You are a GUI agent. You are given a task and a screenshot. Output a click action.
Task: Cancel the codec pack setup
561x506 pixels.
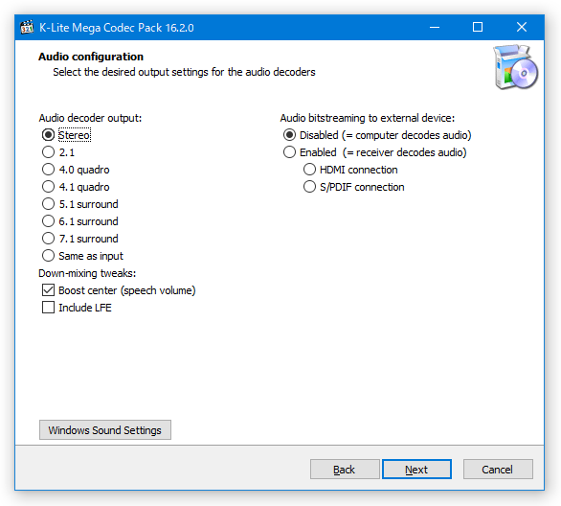(498, 470)
